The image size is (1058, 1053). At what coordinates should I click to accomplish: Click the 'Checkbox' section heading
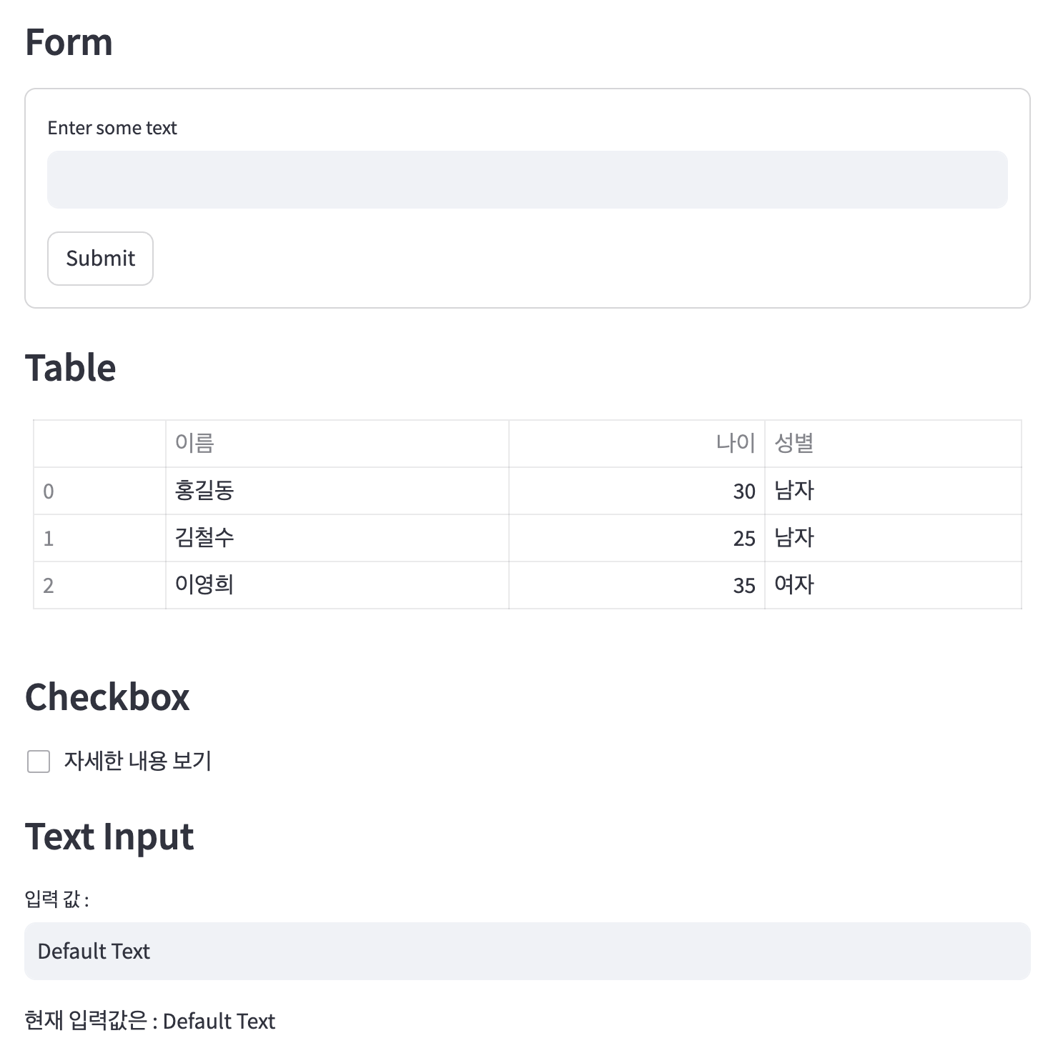coord(107,697)
